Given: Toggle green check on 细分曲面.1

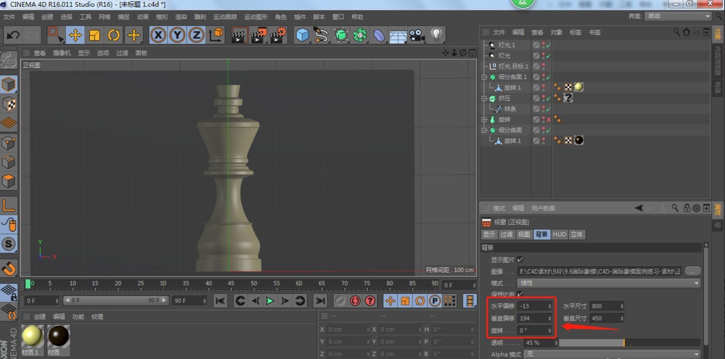Looking at the screenshot, I should [x=548, y=77].
